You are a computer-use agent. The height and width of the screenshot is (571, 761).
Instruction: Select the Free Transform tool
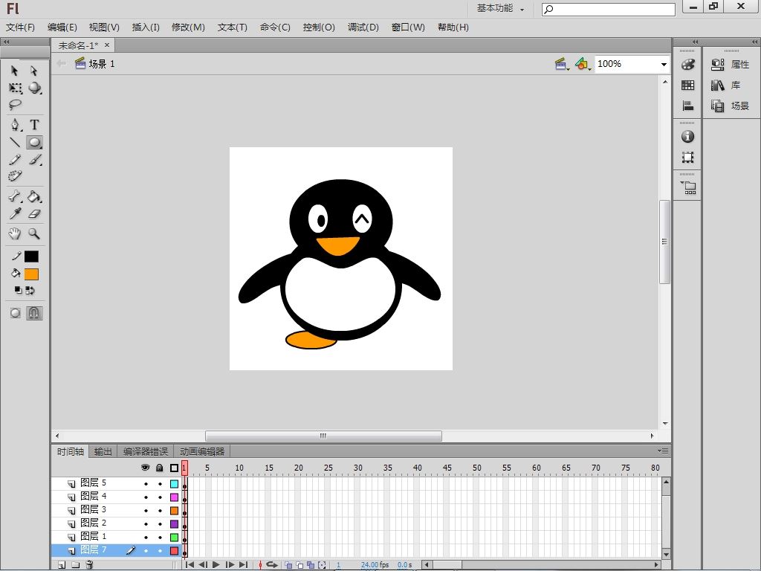(15, 88)
